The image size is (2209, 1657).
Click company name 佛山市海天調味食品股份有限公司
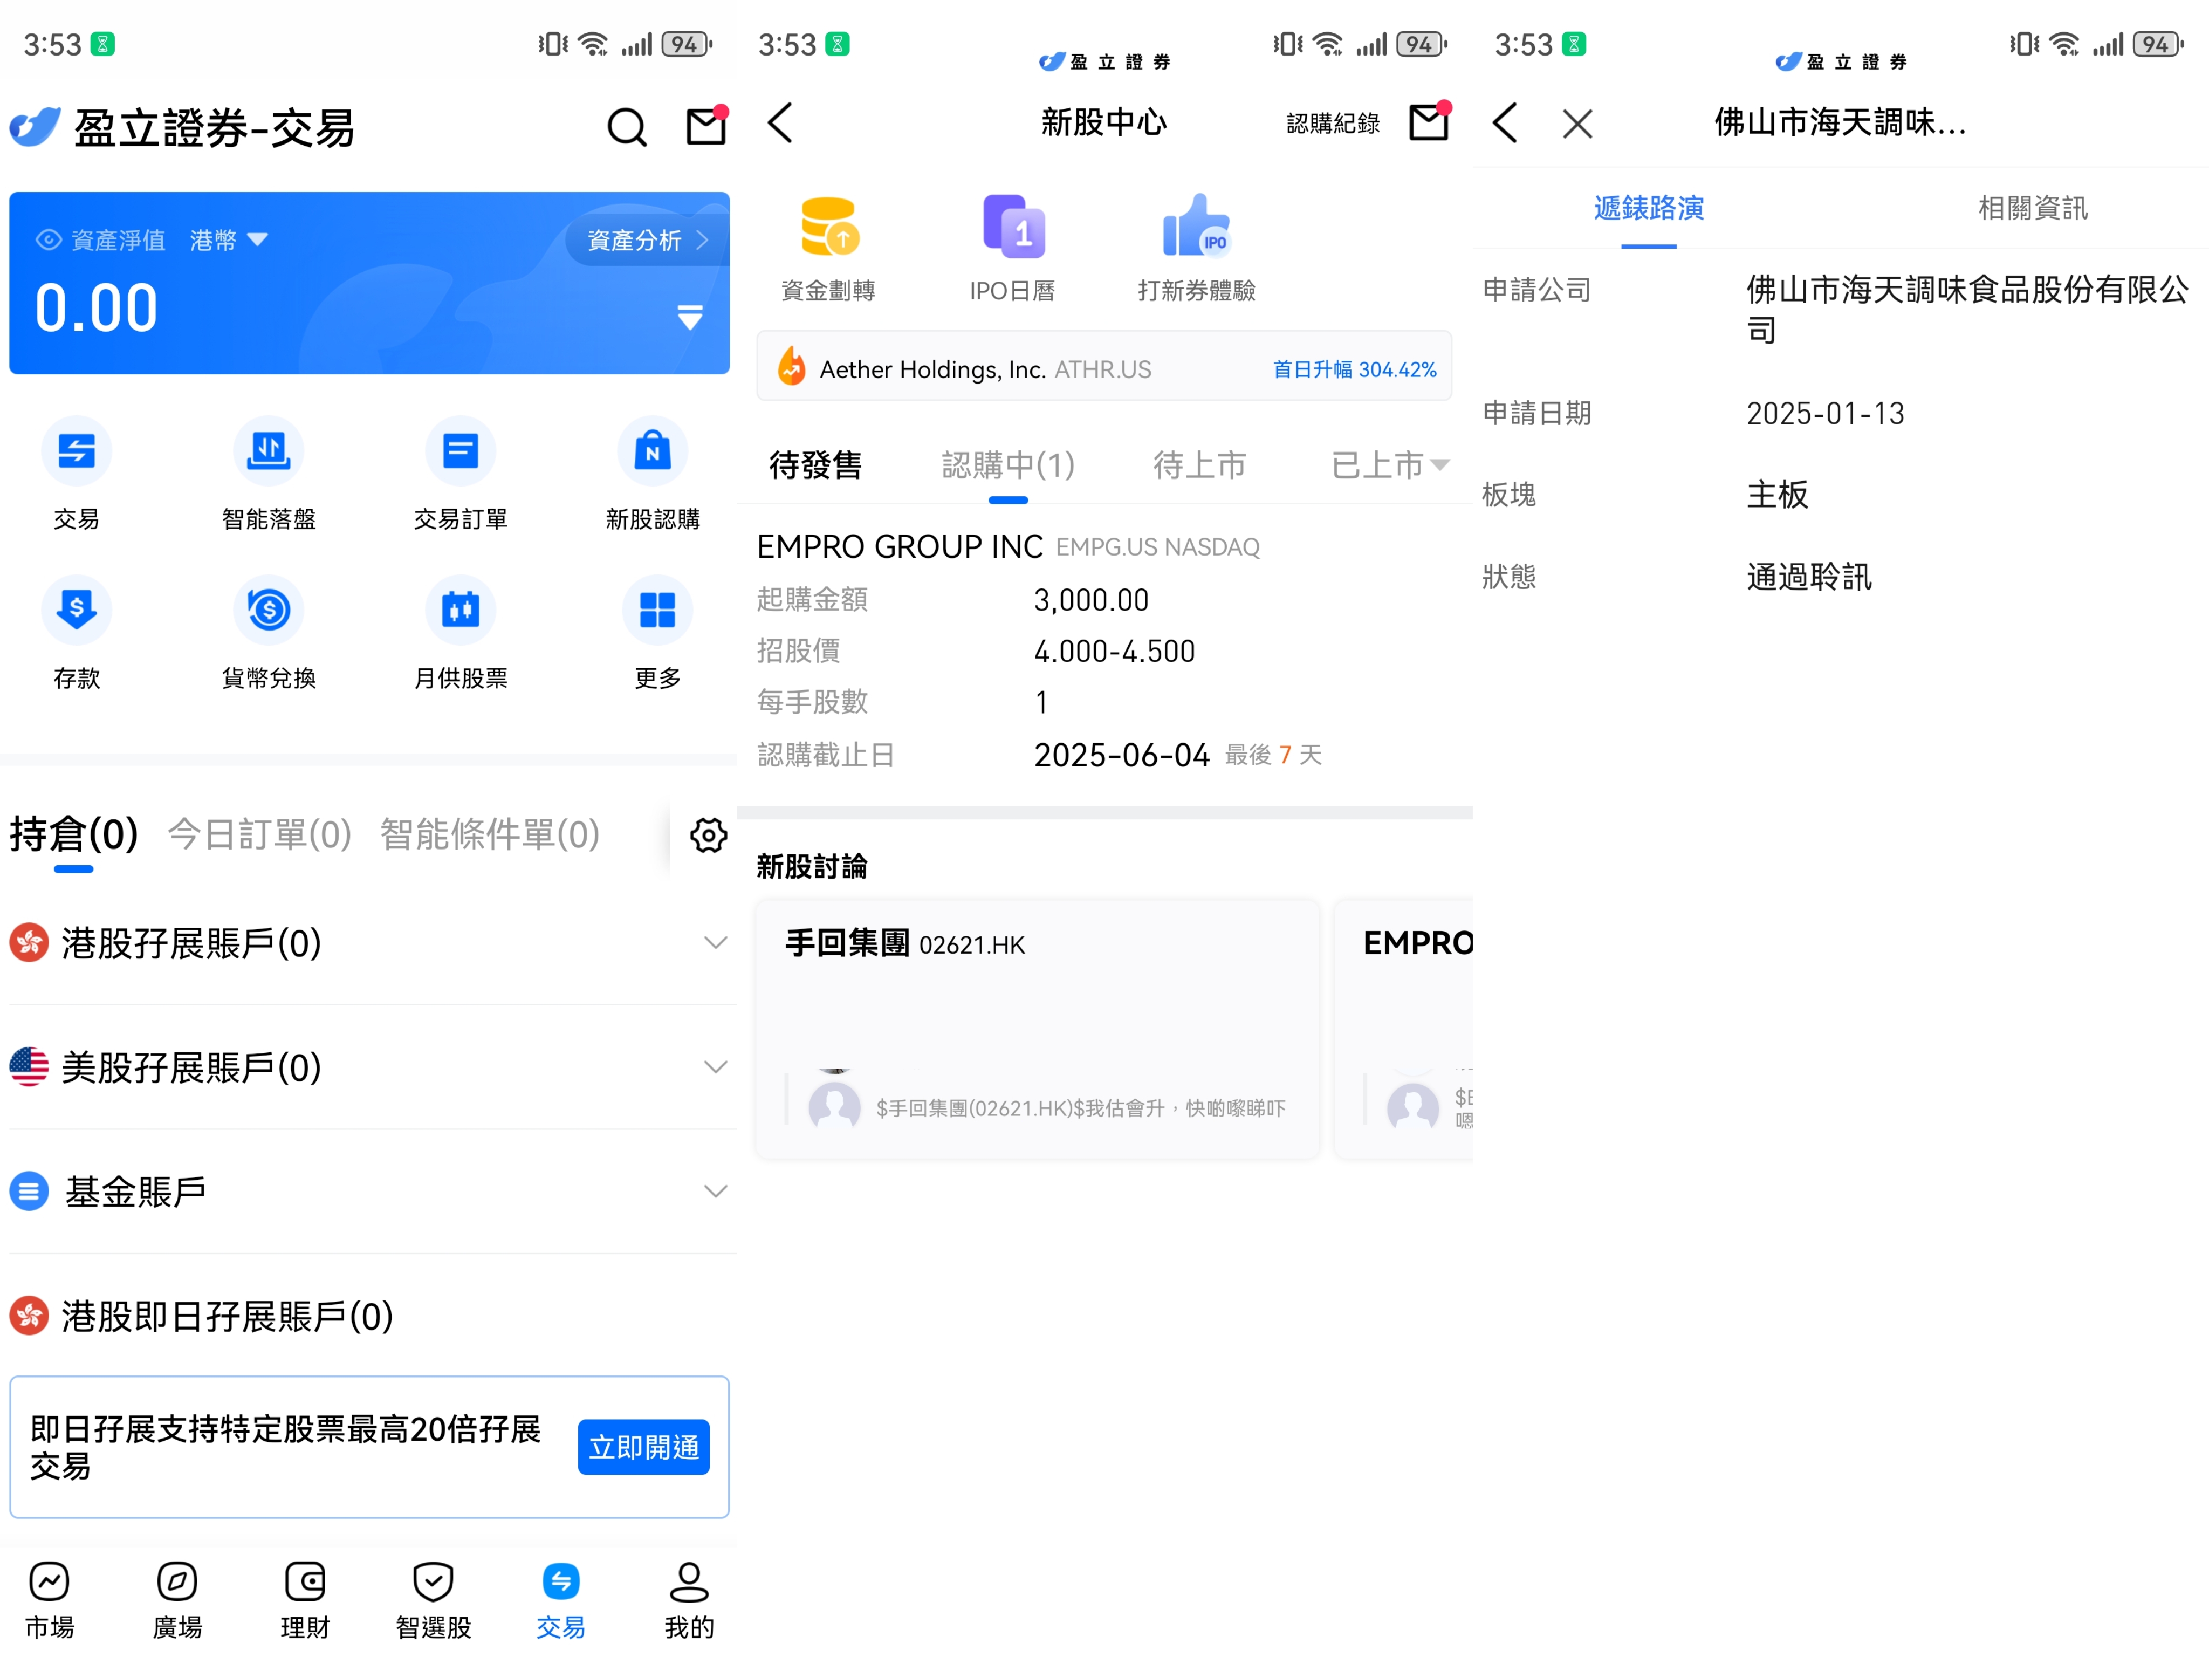click(x=1966, y=309)
